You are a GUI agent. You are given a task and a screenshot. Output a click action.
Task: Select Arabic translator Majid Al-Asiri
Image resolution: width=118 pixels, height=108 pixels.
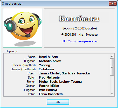pos(48,57)
